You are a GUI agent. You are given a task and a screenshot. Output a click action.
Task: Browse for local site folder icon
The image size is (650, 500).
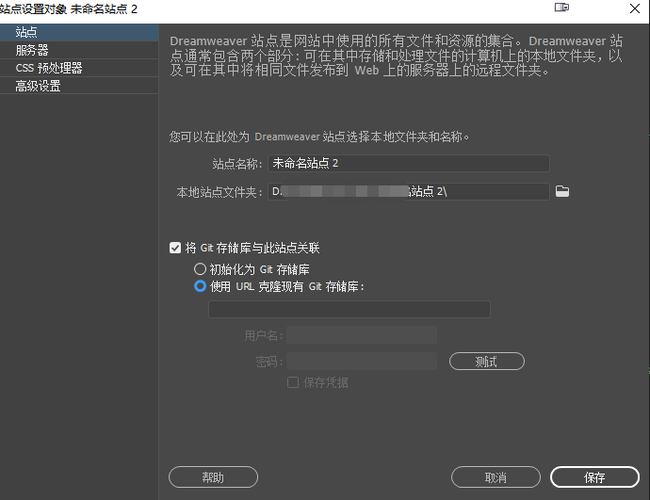[x=562, y=191]
